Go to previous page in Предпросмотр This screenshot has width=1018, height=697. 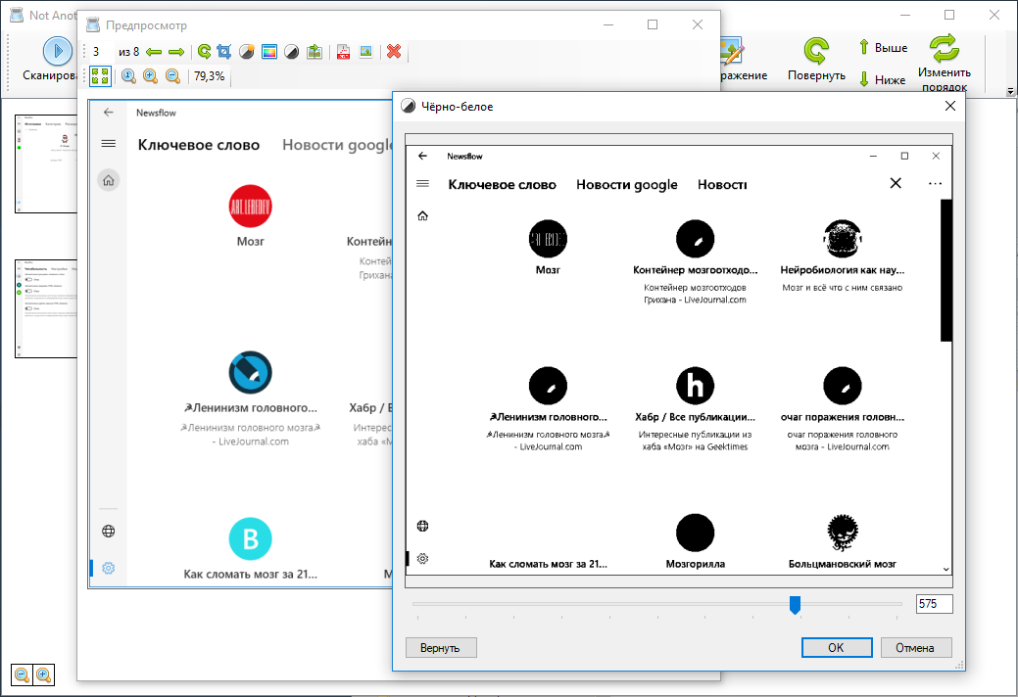[154, 52]
